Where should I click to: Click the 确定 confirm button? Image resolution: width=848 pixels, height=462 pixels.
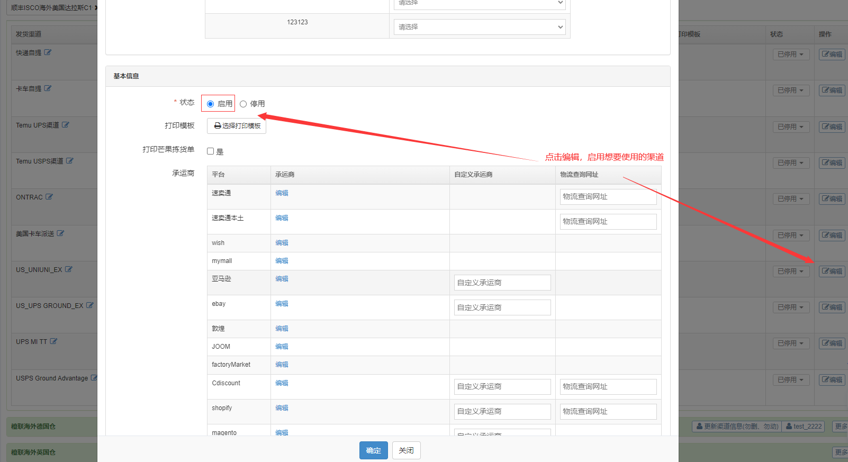373,450
